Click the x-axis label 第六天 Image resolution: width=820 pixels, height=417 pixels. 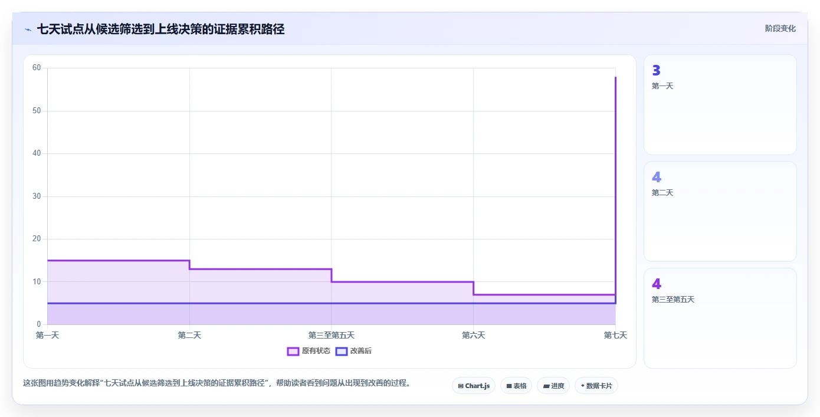pos(473,335)
